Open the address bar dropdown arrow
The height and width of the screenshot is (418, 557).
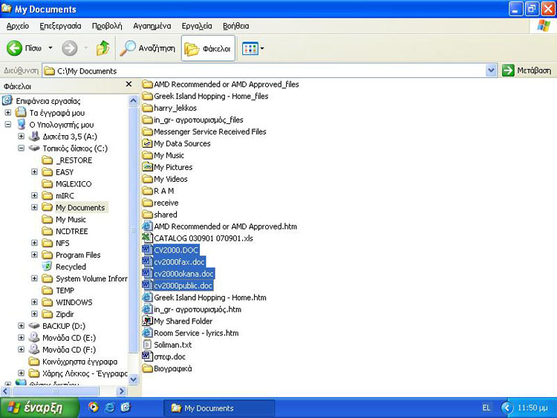coord(491,71)
